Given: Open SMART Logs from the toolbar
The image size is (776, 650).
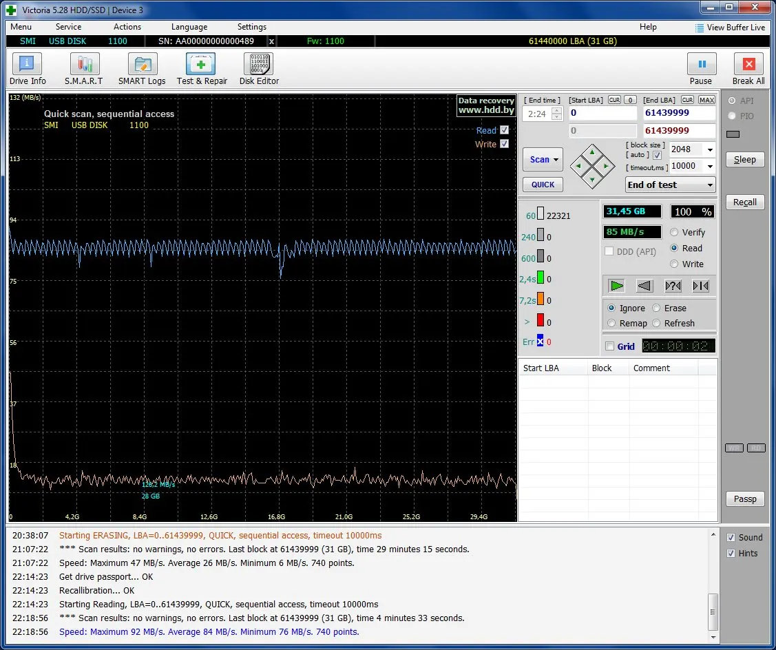Looking at the screenshot, I should coord(142,65).
